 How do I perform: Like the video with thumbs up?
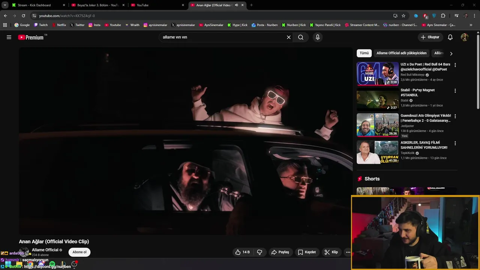[242, 252]
